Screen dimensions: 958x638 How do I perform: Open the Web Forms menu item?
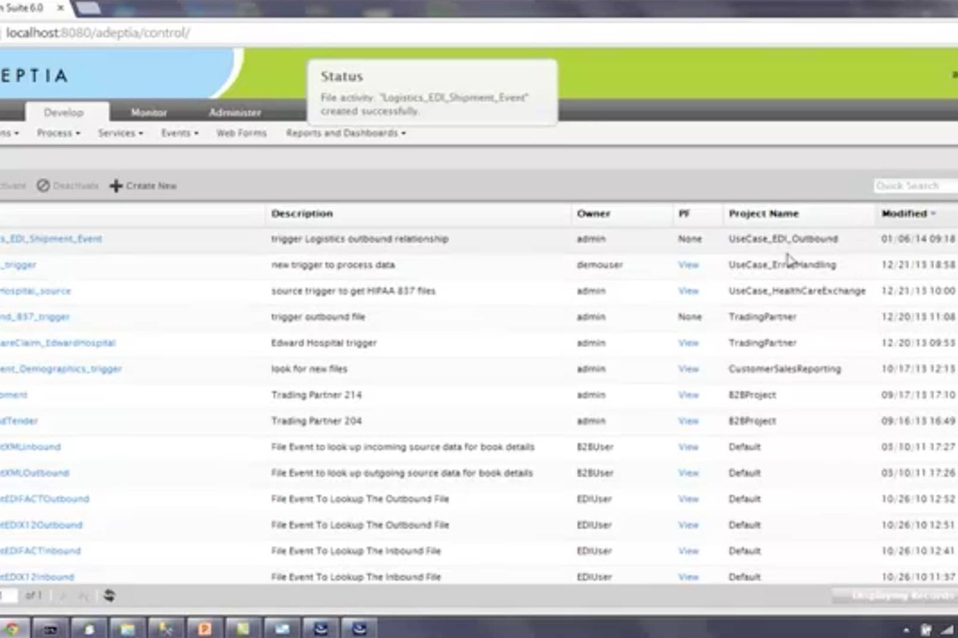[241, 133]
